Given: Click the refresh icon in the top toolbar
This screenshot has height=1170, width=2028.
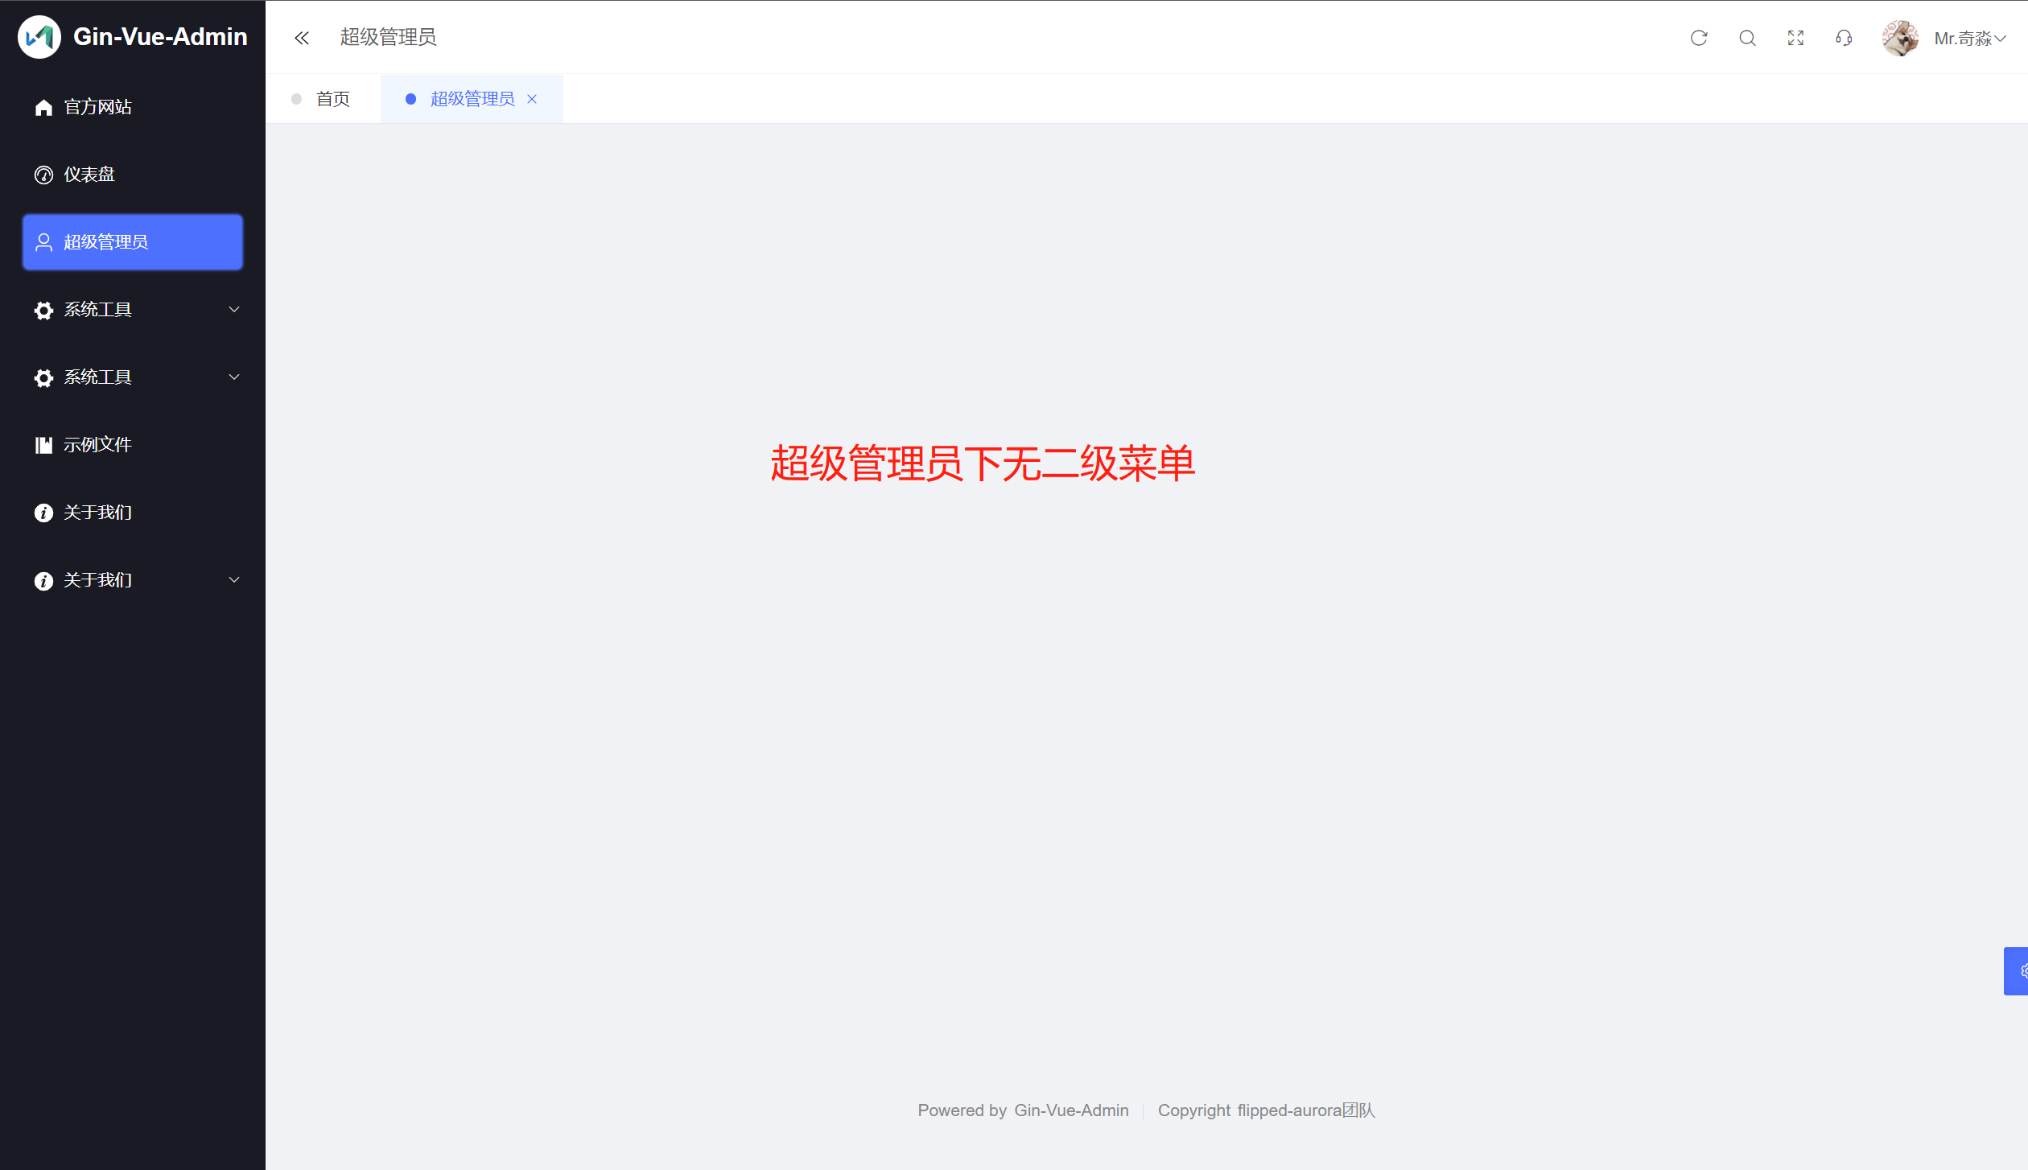Looking at the screenshot, I should [x=1699, y=38].
